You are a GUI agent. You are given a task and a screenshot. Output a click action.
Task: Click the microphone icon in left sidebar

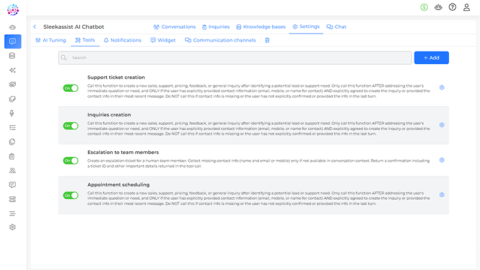[13, 113]
